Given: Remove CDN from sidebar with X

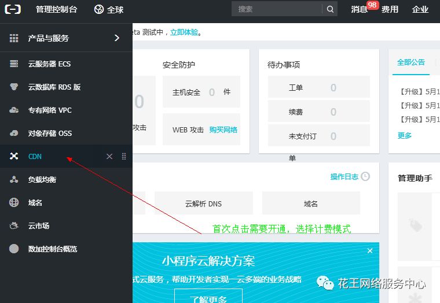Looking at the screenshot, I should [x=109, y=156].
